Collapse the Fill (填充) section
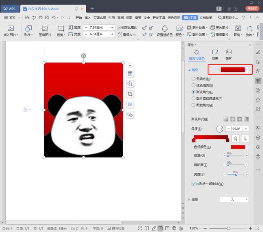Screen dimensions: 263x232 tap(189, 70)
